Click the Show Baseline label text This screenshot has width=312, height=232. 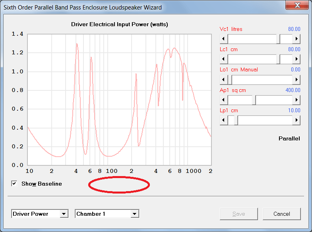pyautogui.click(x=42, y=184)
